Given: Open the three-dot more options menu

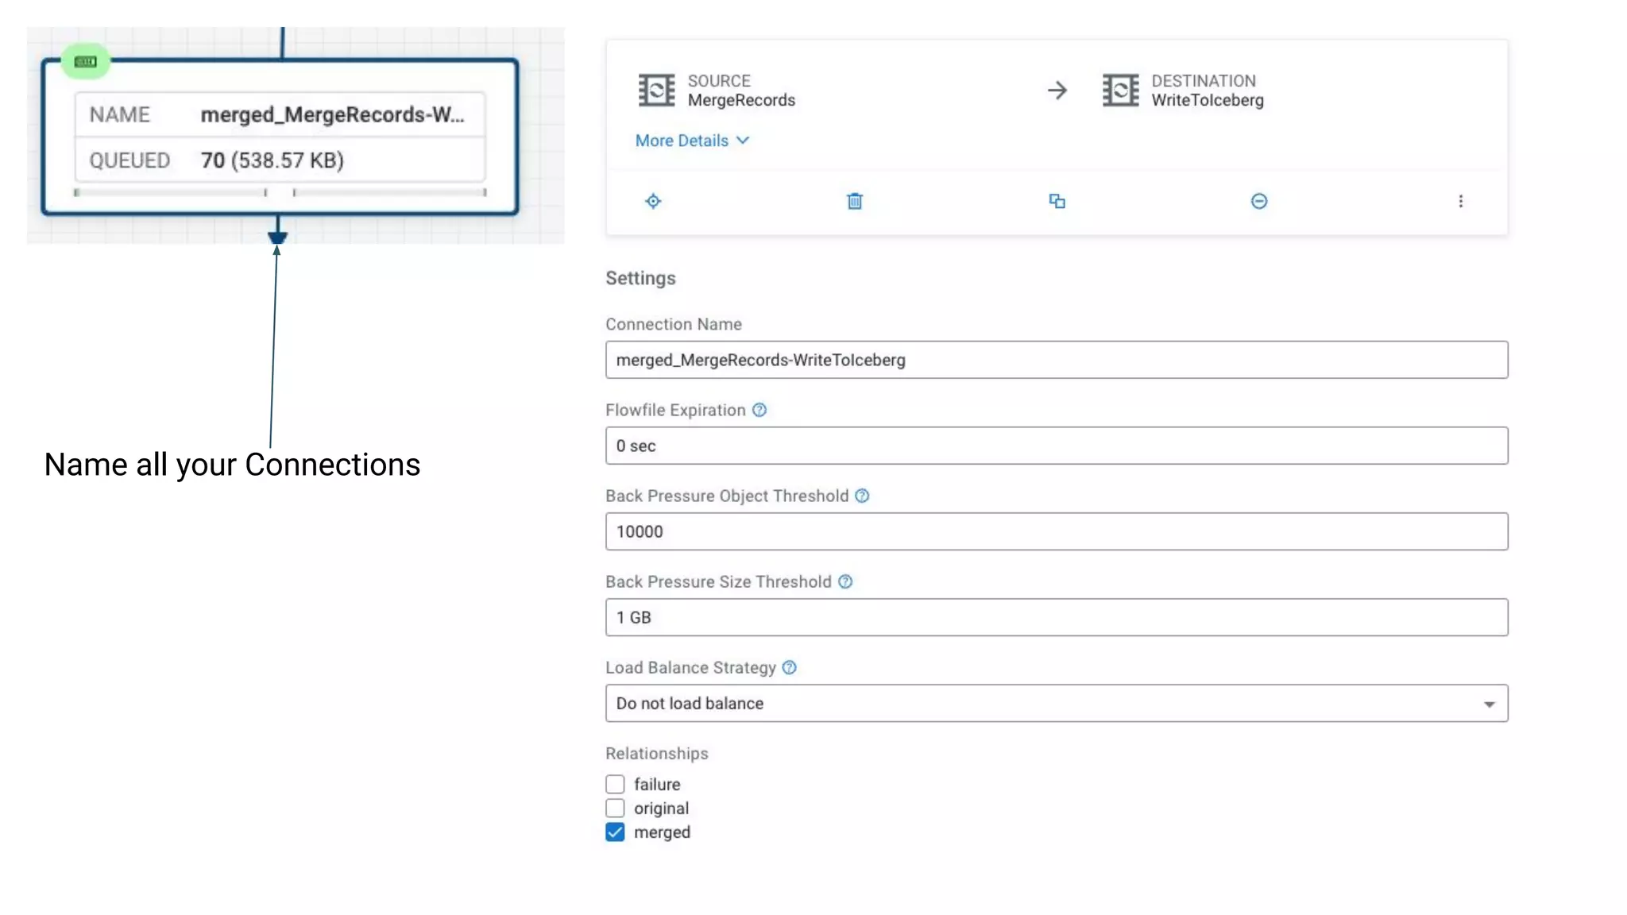Looking at the screenshot, I should pyautogui.click(x=1460, y=201).
